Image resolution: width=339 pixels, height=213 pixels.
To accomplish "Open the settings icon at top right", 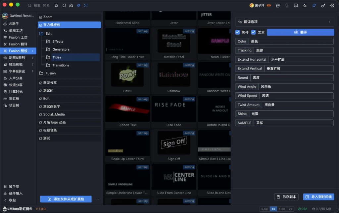I will [x=332, y=5].
